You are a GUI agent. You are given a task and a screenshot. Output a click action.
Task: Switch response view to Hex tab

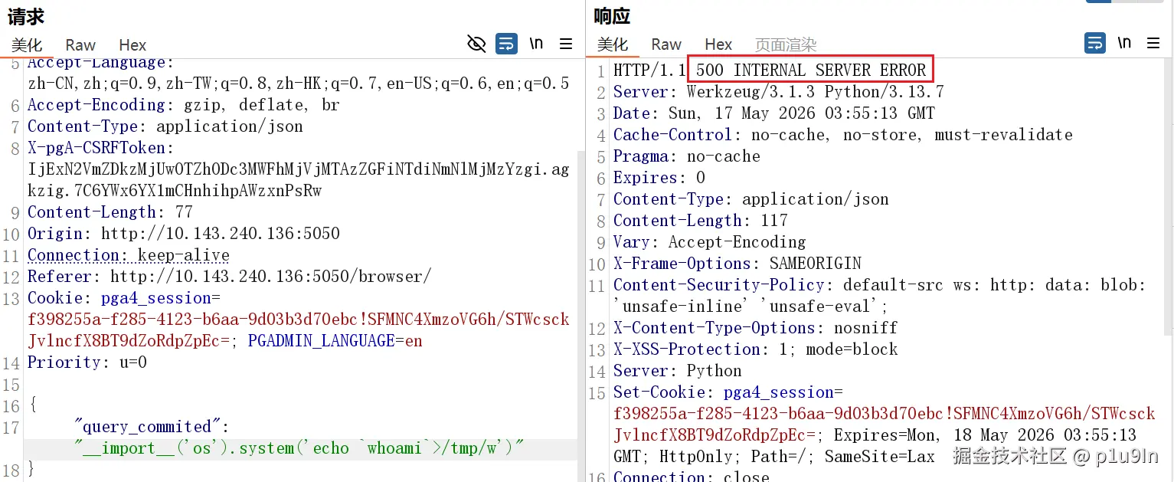click(718, 44)
